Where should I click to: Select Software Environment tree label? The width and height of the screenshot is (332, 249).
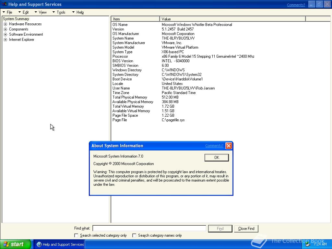click(26, 34)
